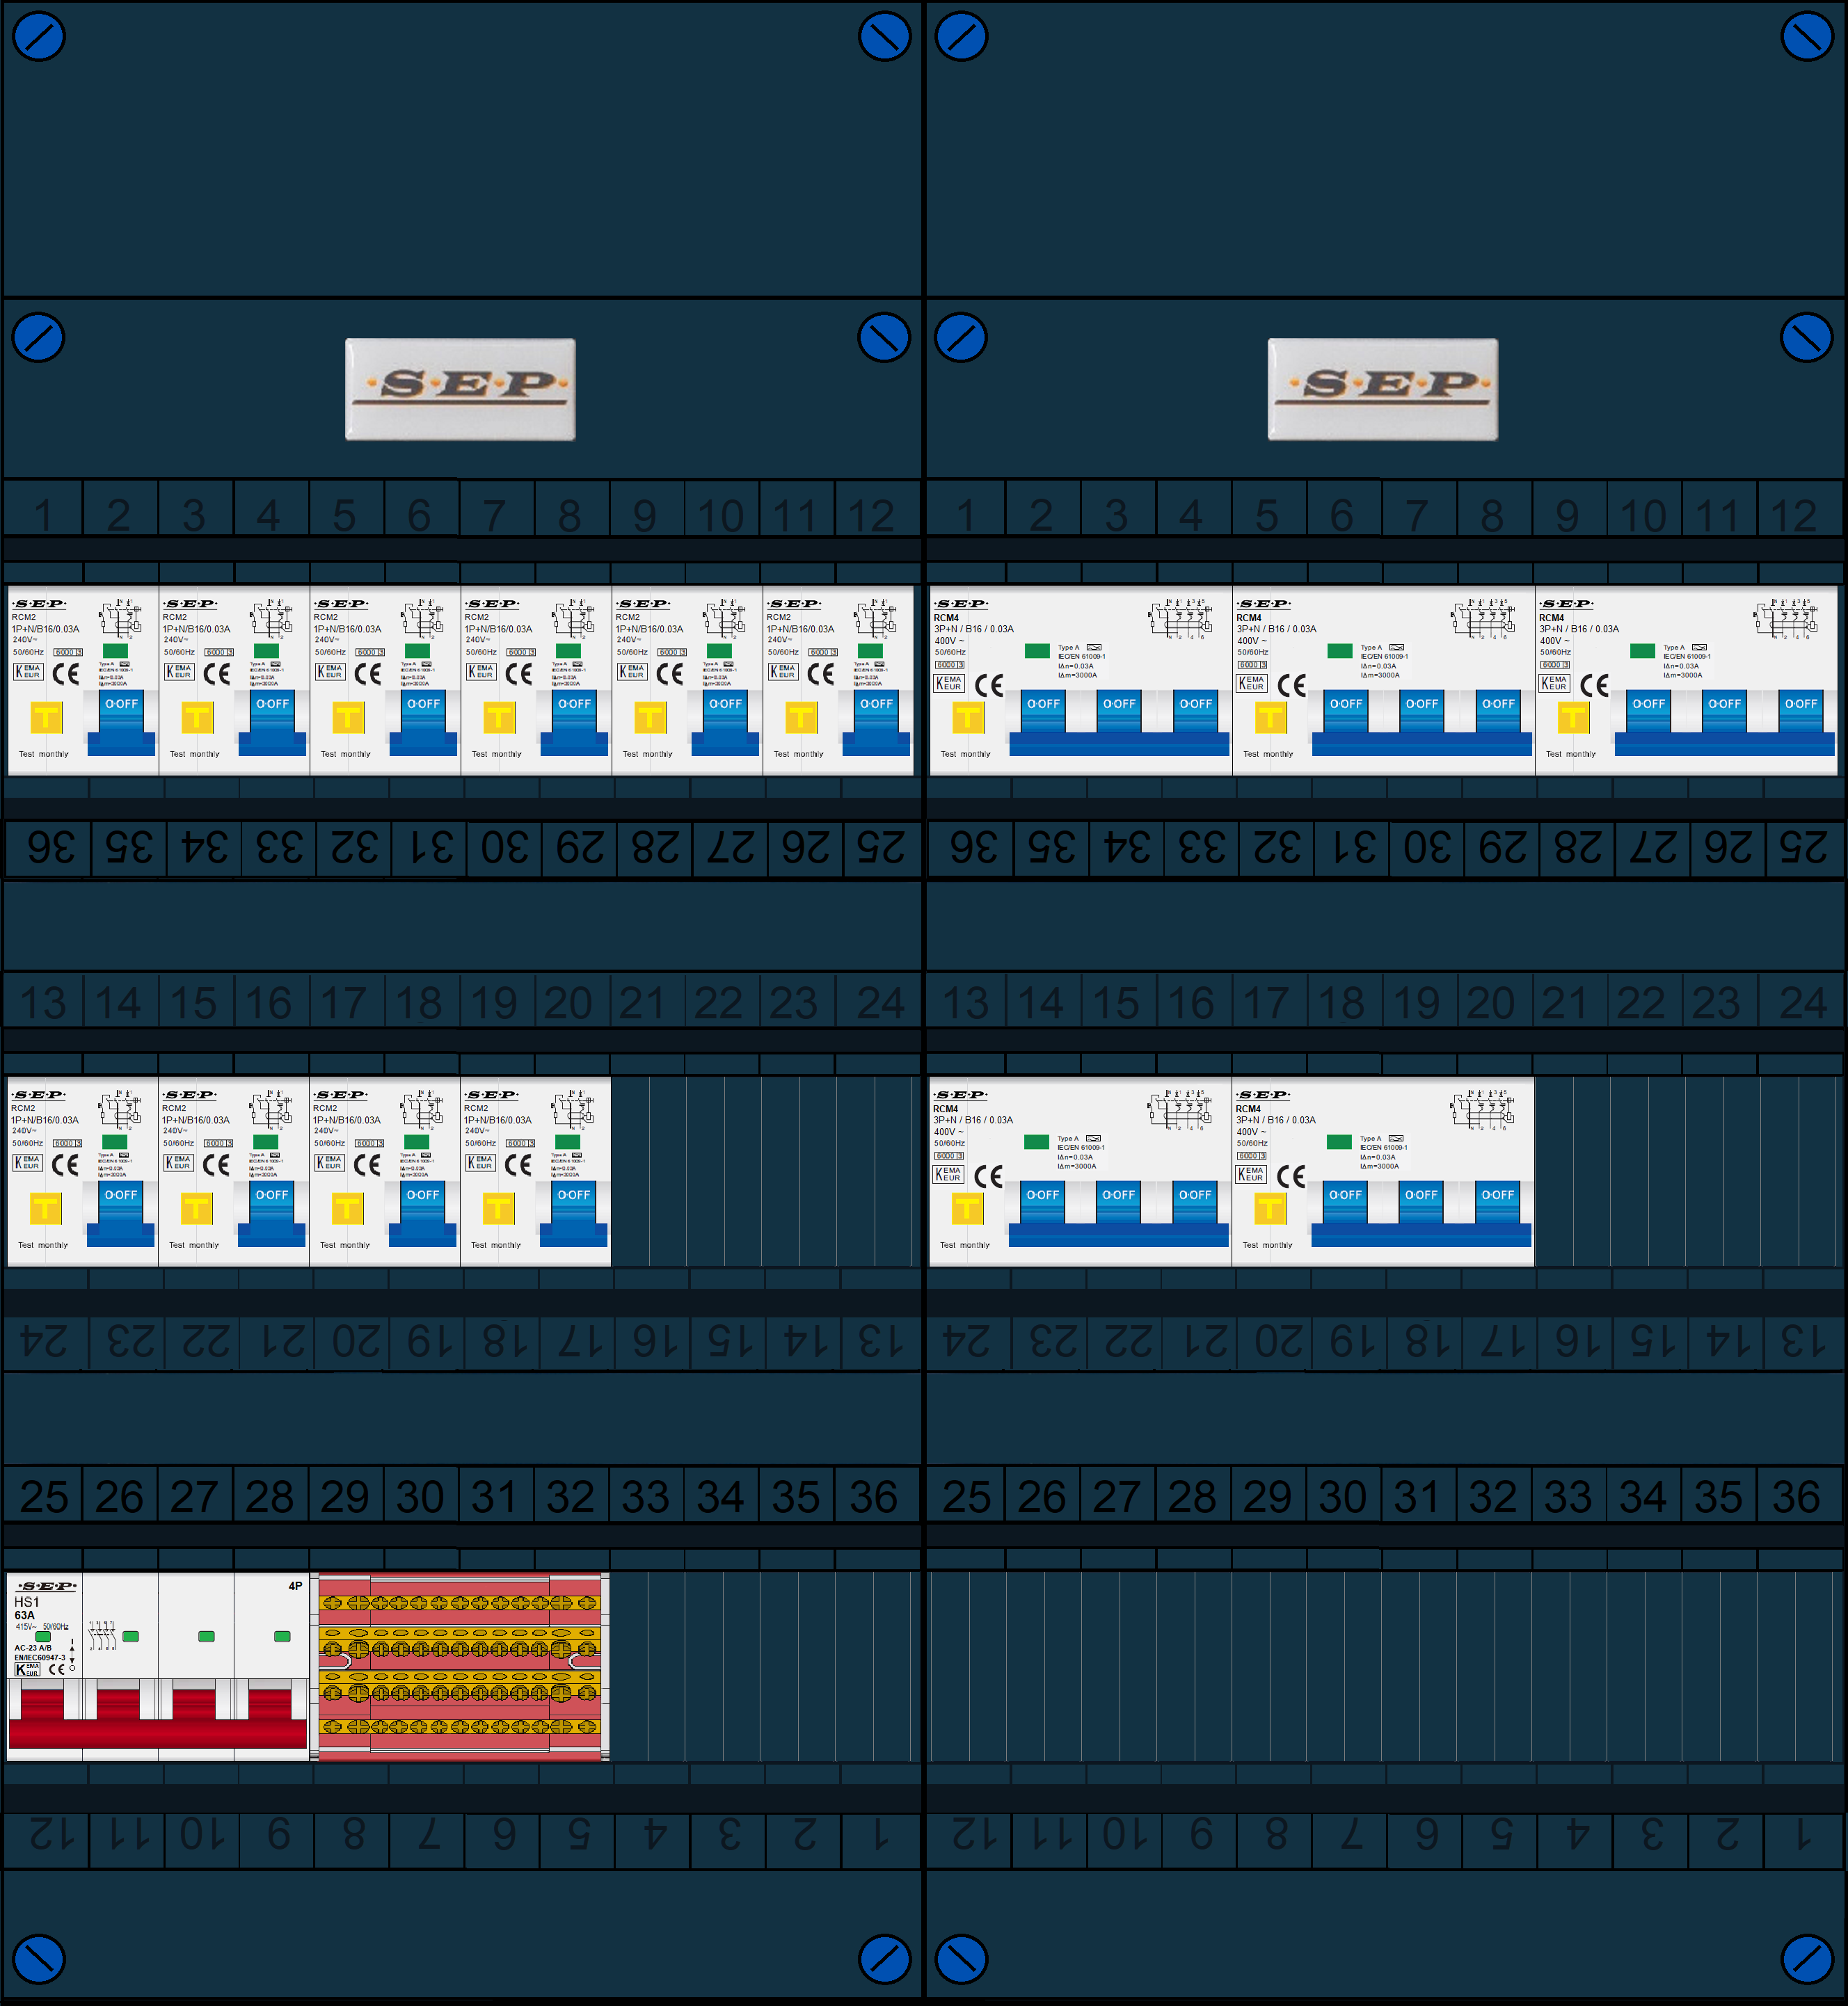The image size is (1848, 2006).
Task: Click the green indicator on RCM4 under slots 13-16
Action: point(1036,1141)
